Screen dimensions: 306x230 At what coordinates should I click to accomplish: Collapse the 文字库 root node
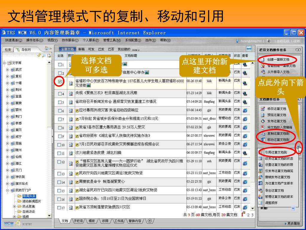point(4,63)
